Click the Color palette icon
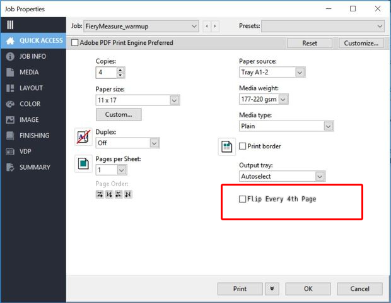The height and width of the screenshot is (303, 391). click(10, 104)
